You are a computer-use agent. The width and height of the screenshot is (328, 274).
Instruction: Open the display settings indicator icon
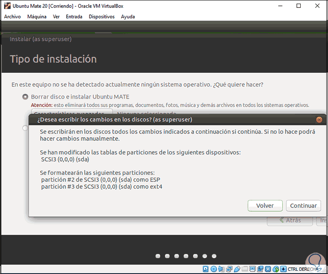[252, 269]
